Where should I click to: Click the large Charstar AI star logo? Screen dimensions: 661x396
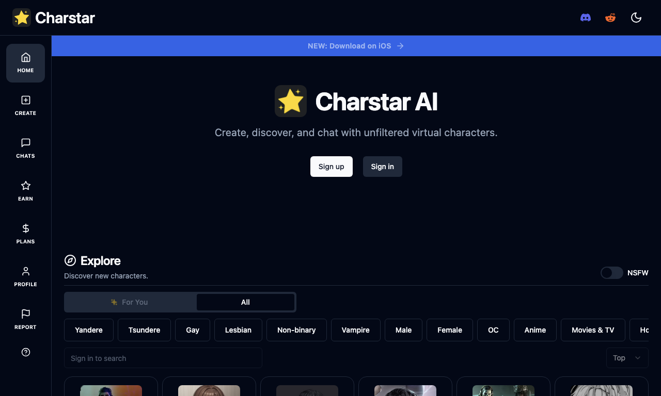point(291,101)
